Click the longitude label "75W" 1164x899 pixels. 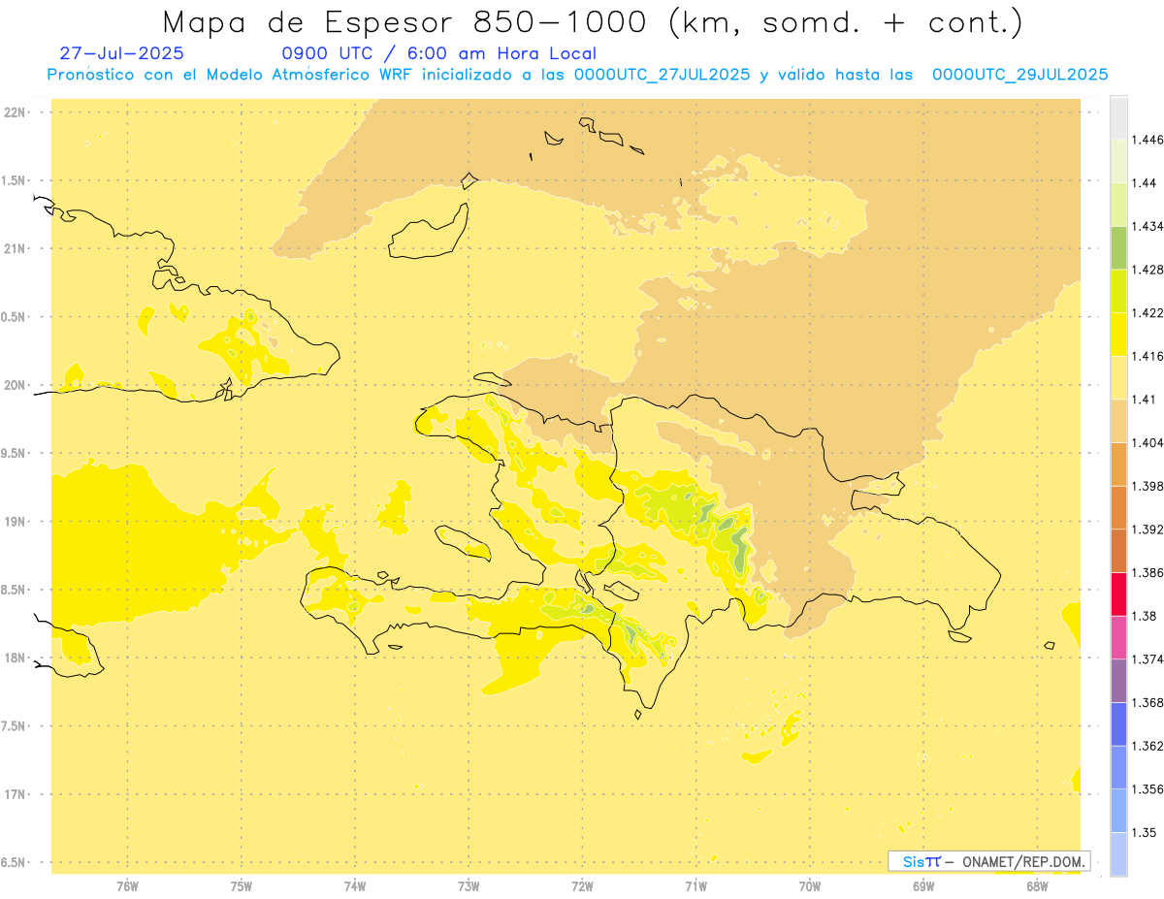pyautogui.click(x=241, y=886)
